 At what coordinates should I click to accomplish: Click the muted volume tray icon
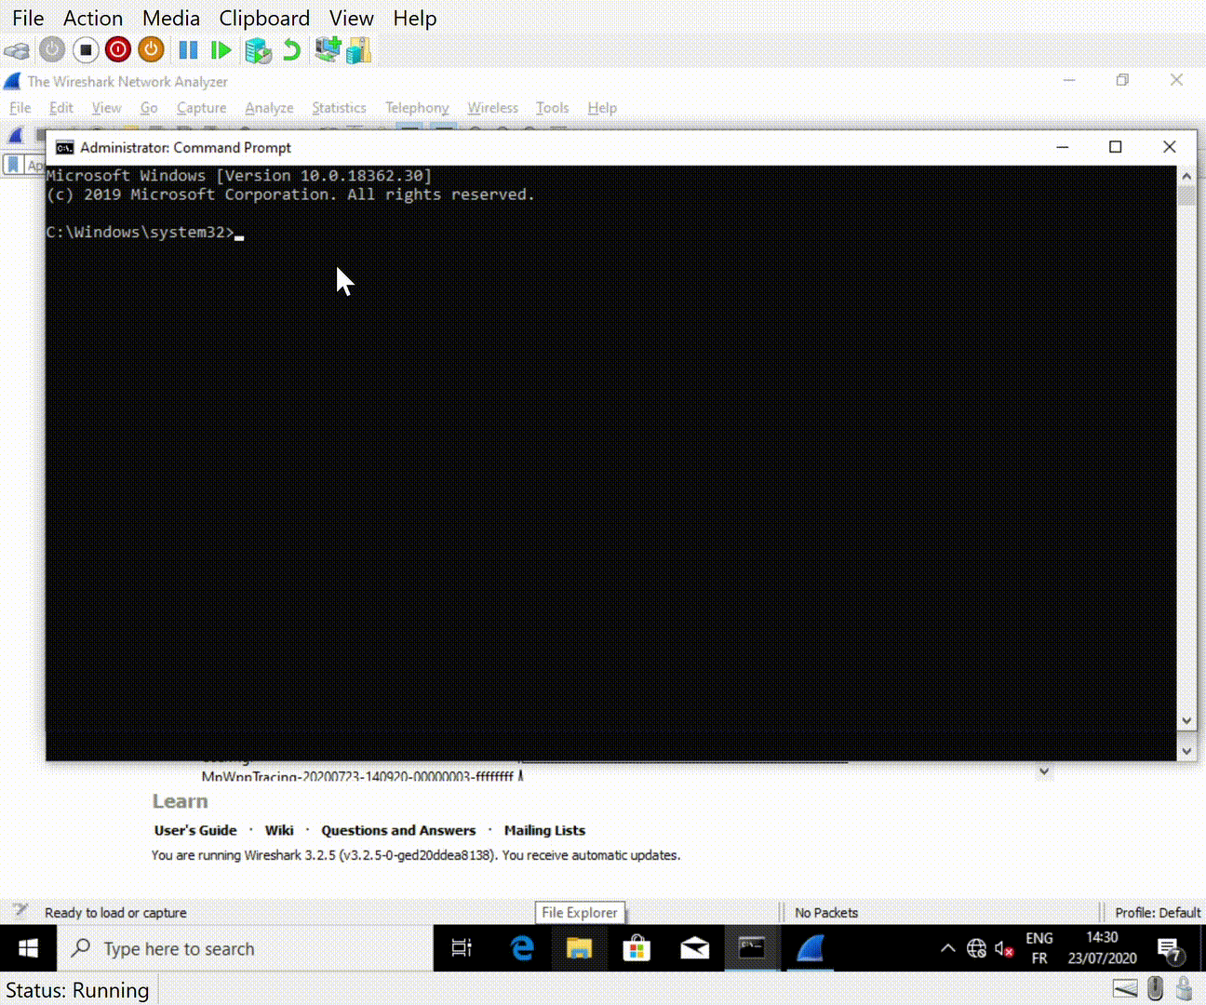point(1004,948)
